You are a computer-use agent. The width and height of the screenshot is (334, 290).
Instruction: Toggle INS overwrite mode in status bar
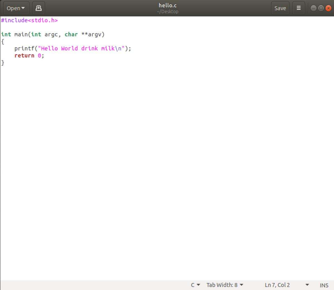[x=324, y=285]
